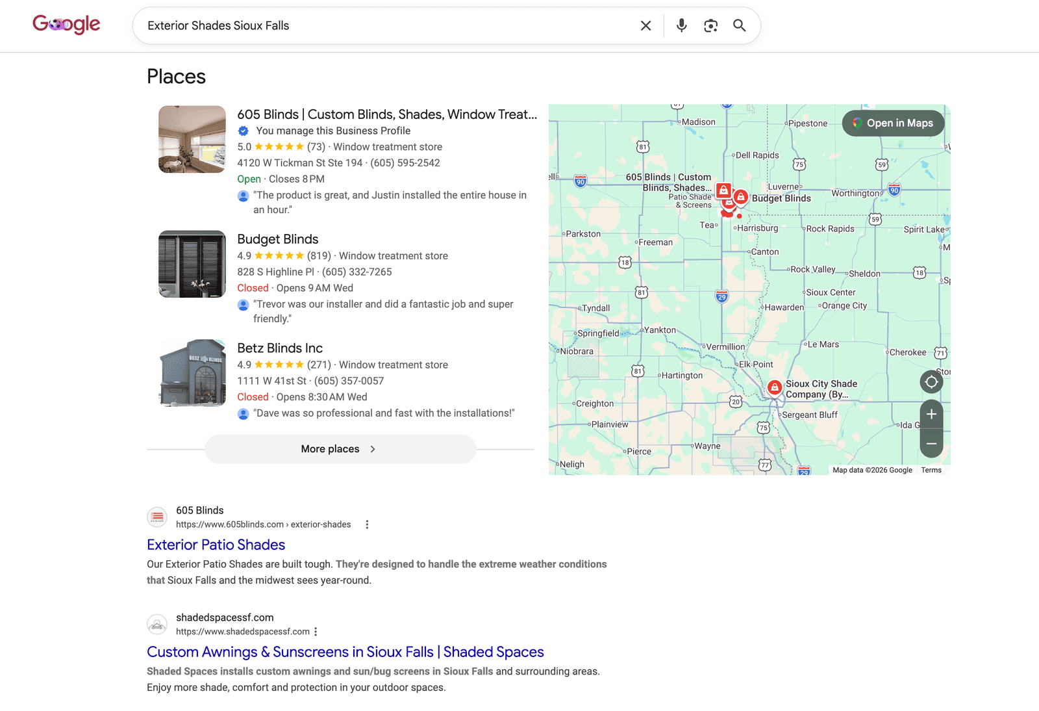The height and width of the screenshot is (711, 1039).
Task: Click address 828 S Highline Pl
Action: click(x=275, y=272)
